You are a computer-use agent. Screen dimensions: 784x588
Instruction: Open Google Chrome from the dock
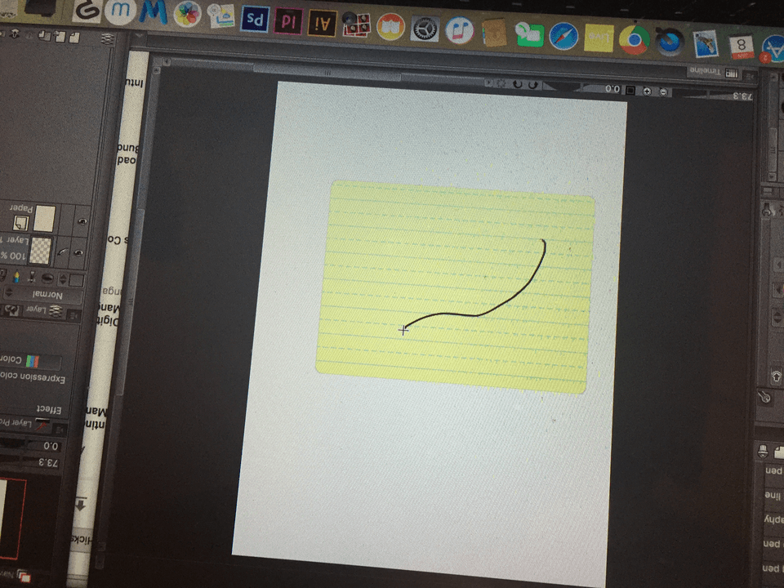point(634,39)
